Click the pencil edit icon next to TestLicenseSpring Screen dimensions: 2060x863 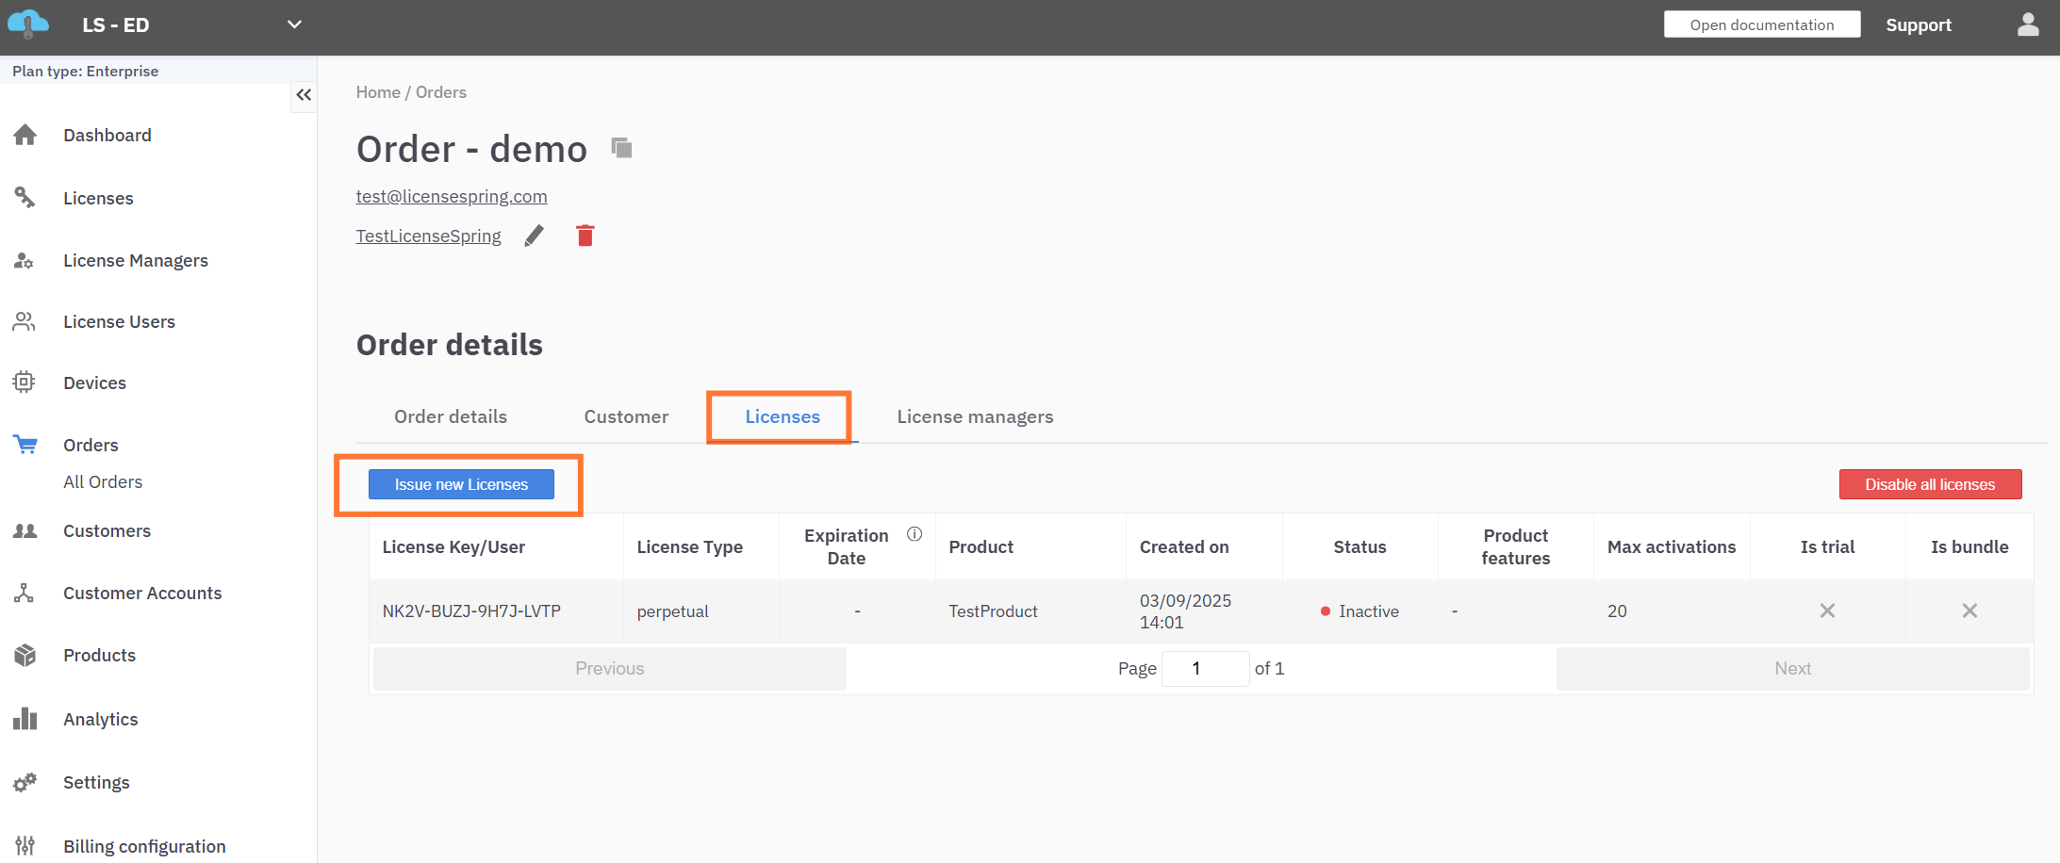(535, 236)
